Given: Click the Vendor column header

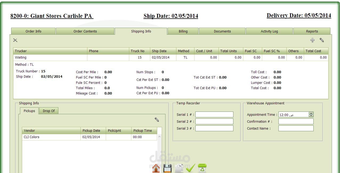Looking at the screenshot, I should 51,130.
